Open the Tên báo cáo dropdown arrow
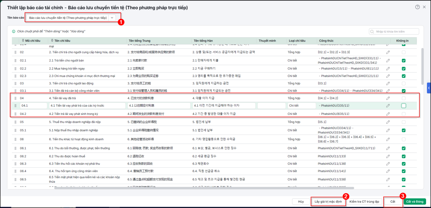Image resolution: width=431 pixels, height=208 pixels. 112,18
